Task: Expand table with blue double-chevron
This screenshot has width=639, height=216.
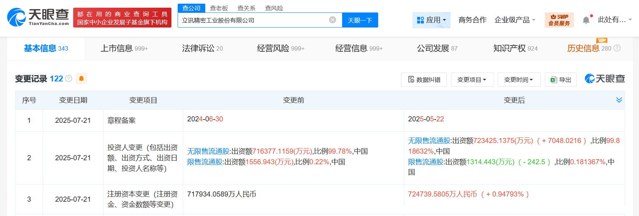Action: click(x=619, y=100)
